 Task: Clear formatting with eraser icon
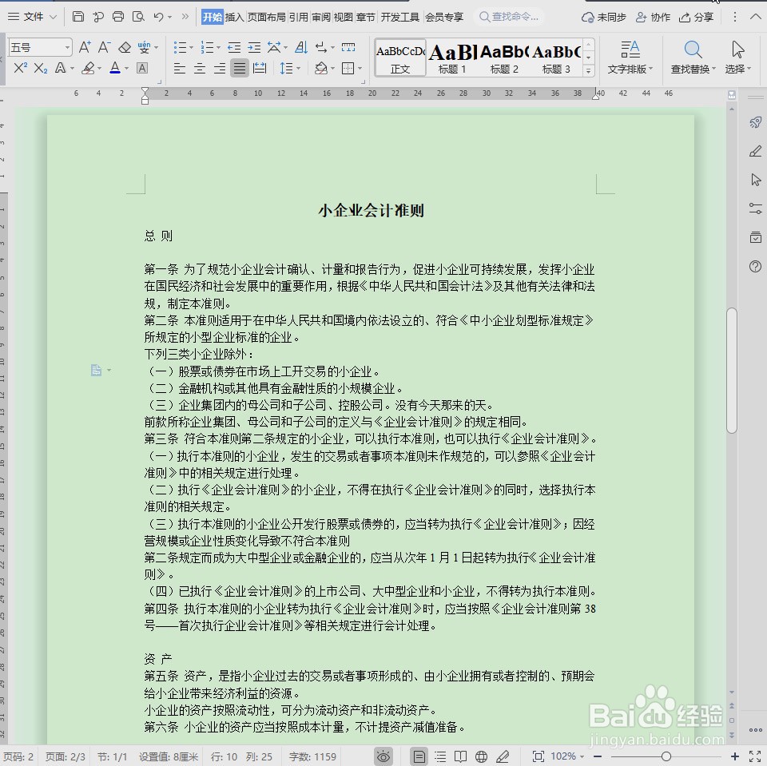pos(125,47)
